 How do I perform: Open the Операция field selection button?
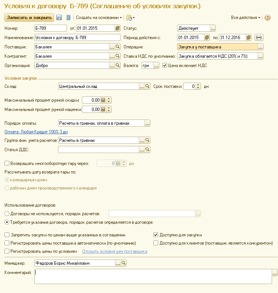pyautogui.click(x=261, y=47)
